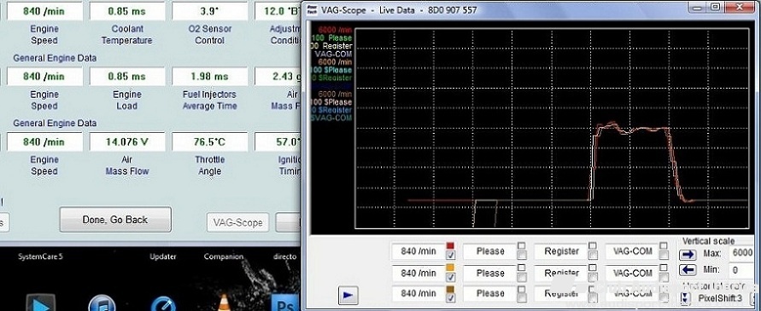Uncheck the orange trace checkbox for second 840 /min
The image size is (761, 311).
(x=450, y=277)
